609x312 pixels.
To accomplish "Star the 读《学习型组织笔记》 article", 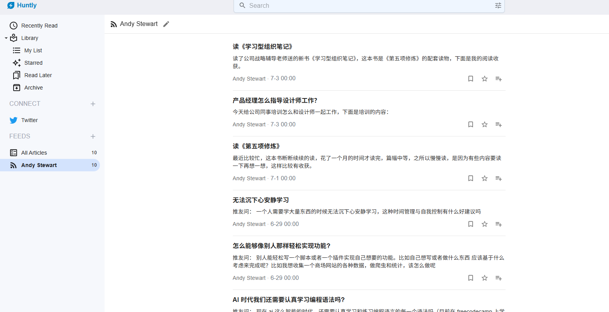I will [x=485, y=79].
